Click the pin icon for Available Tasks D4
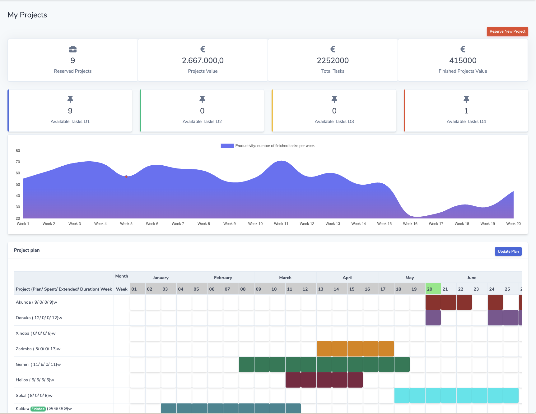The width and height of the screenshot is (536, 414). pyautogui.click(x=466, y=99)
